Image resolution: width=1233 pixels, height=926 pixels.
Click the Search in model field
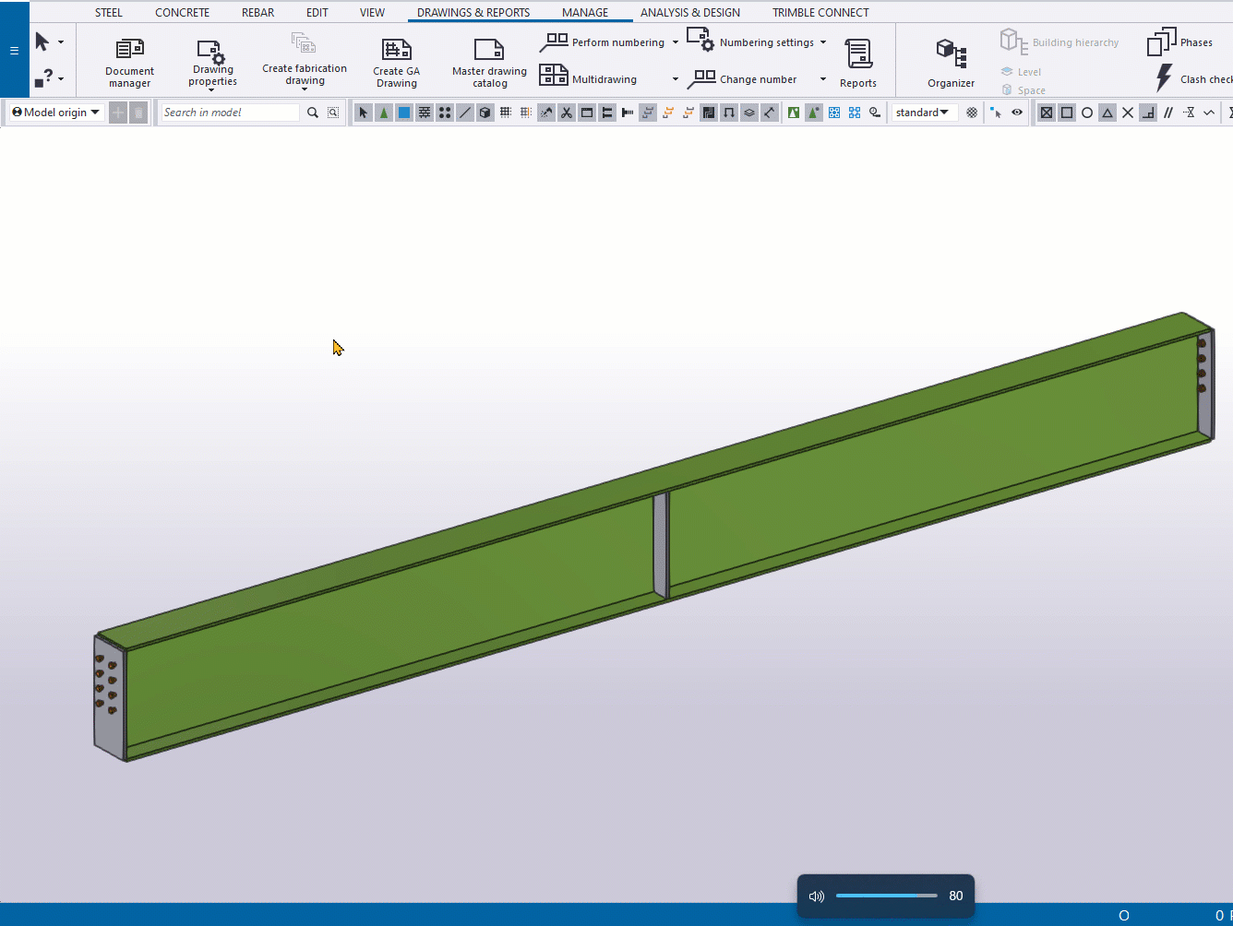(230, 113)
